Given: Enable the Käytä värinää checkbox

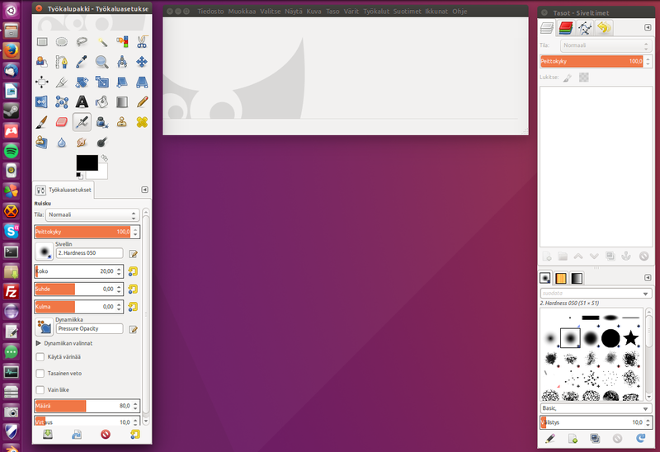Looking at the screenshot, I should point(40,357).
